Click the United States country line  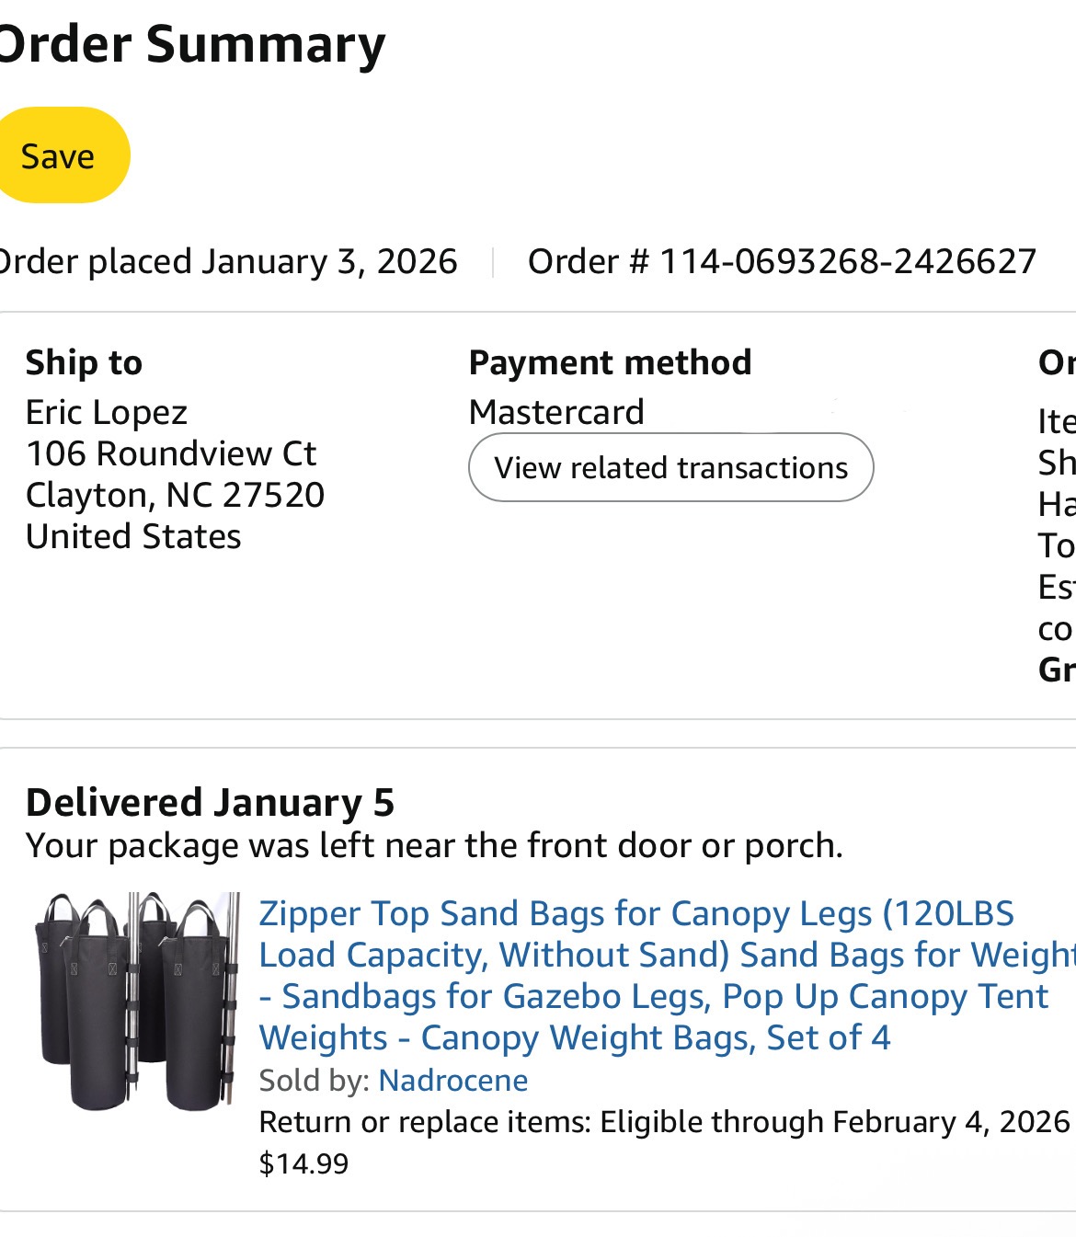tap(133, 536)
